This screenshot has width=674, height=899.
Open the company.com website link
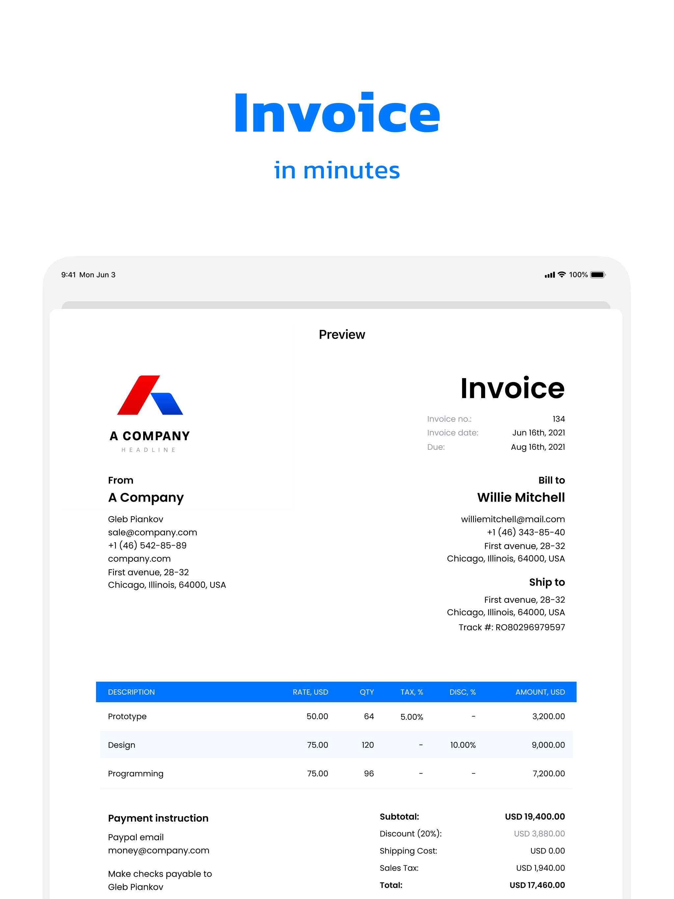point(139,559)
